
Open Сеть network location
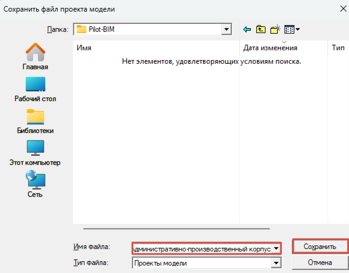coord(35,184)
